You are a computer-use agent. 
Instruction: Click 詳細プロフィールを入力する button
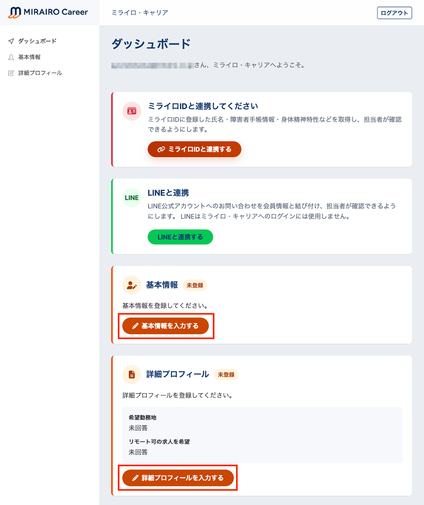coord(178,478)
